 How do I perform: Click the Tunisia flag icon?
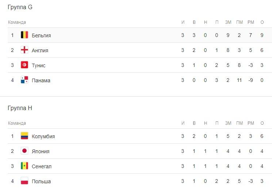[24, 65]
